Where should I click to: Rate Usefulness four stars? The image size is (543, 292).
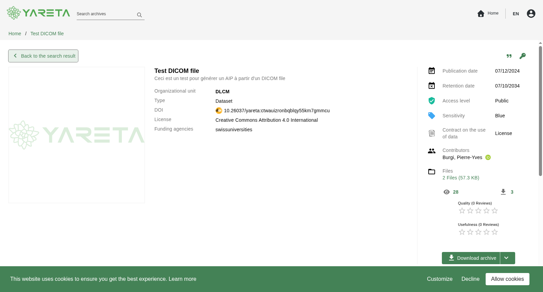pyautogui.click(x=486, y=232)
